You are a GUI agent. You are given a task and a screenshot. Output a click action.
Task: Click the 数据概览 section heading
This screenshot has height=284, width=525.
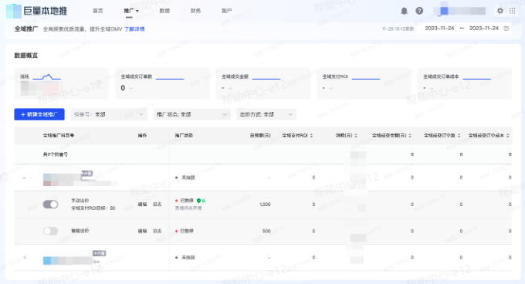[26, 56]
